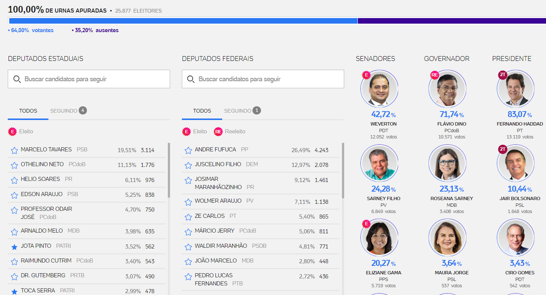Star Andre Fufuca to follow
Image resolution: width=546 pixels, height=295 pixels.
[188, 150]
